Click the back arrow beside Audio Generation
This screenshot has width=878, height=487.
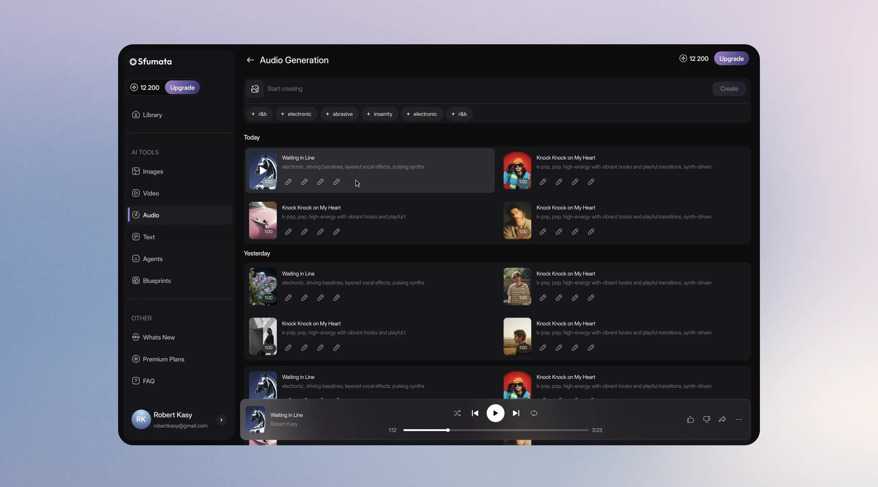click(250, 60)
